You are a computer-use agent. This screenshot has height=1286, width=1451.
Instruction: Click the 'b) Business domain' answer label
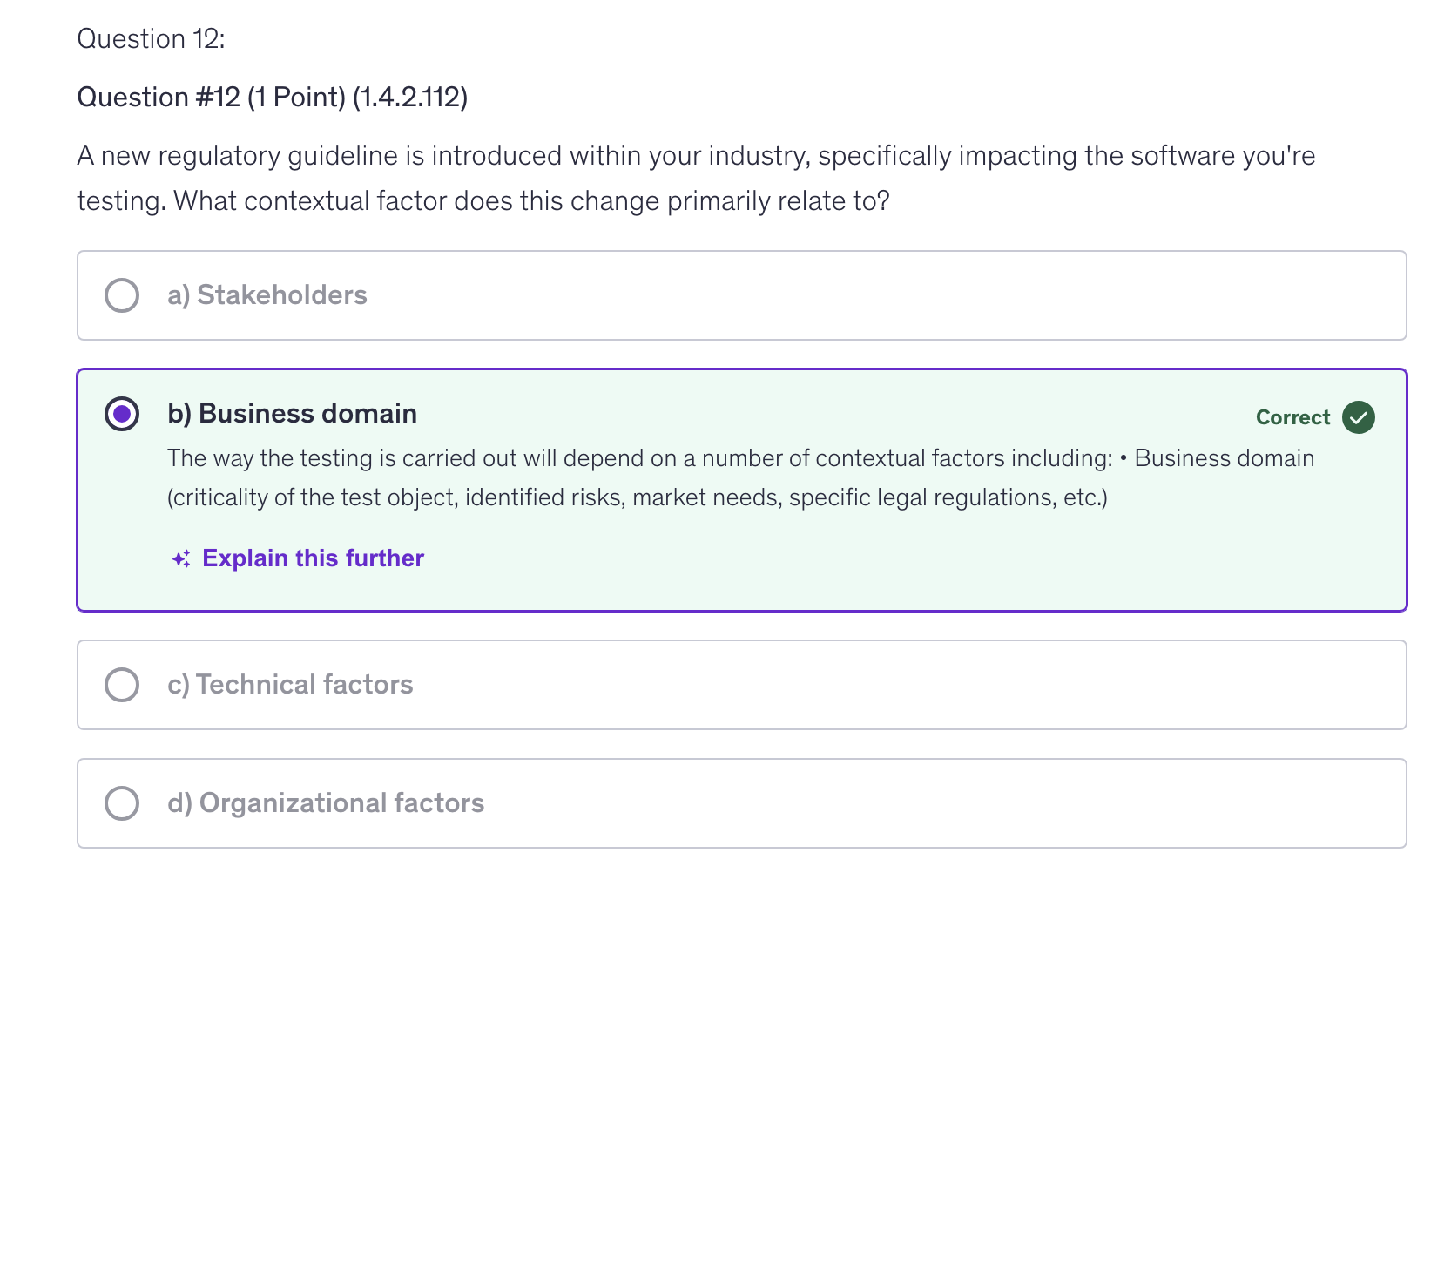[x=292, y=414]
